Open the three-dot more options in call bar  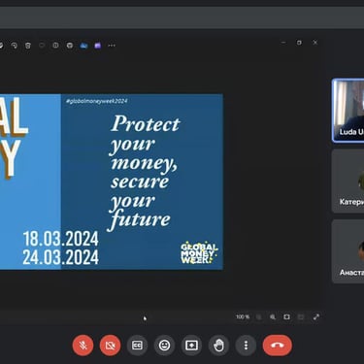[246, 346]
